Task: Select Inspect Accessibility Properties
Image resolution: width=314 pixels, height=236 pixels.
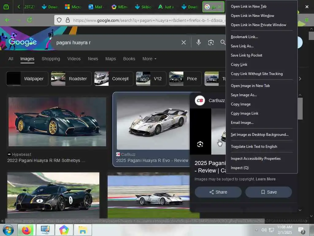Action: point(261,159)
